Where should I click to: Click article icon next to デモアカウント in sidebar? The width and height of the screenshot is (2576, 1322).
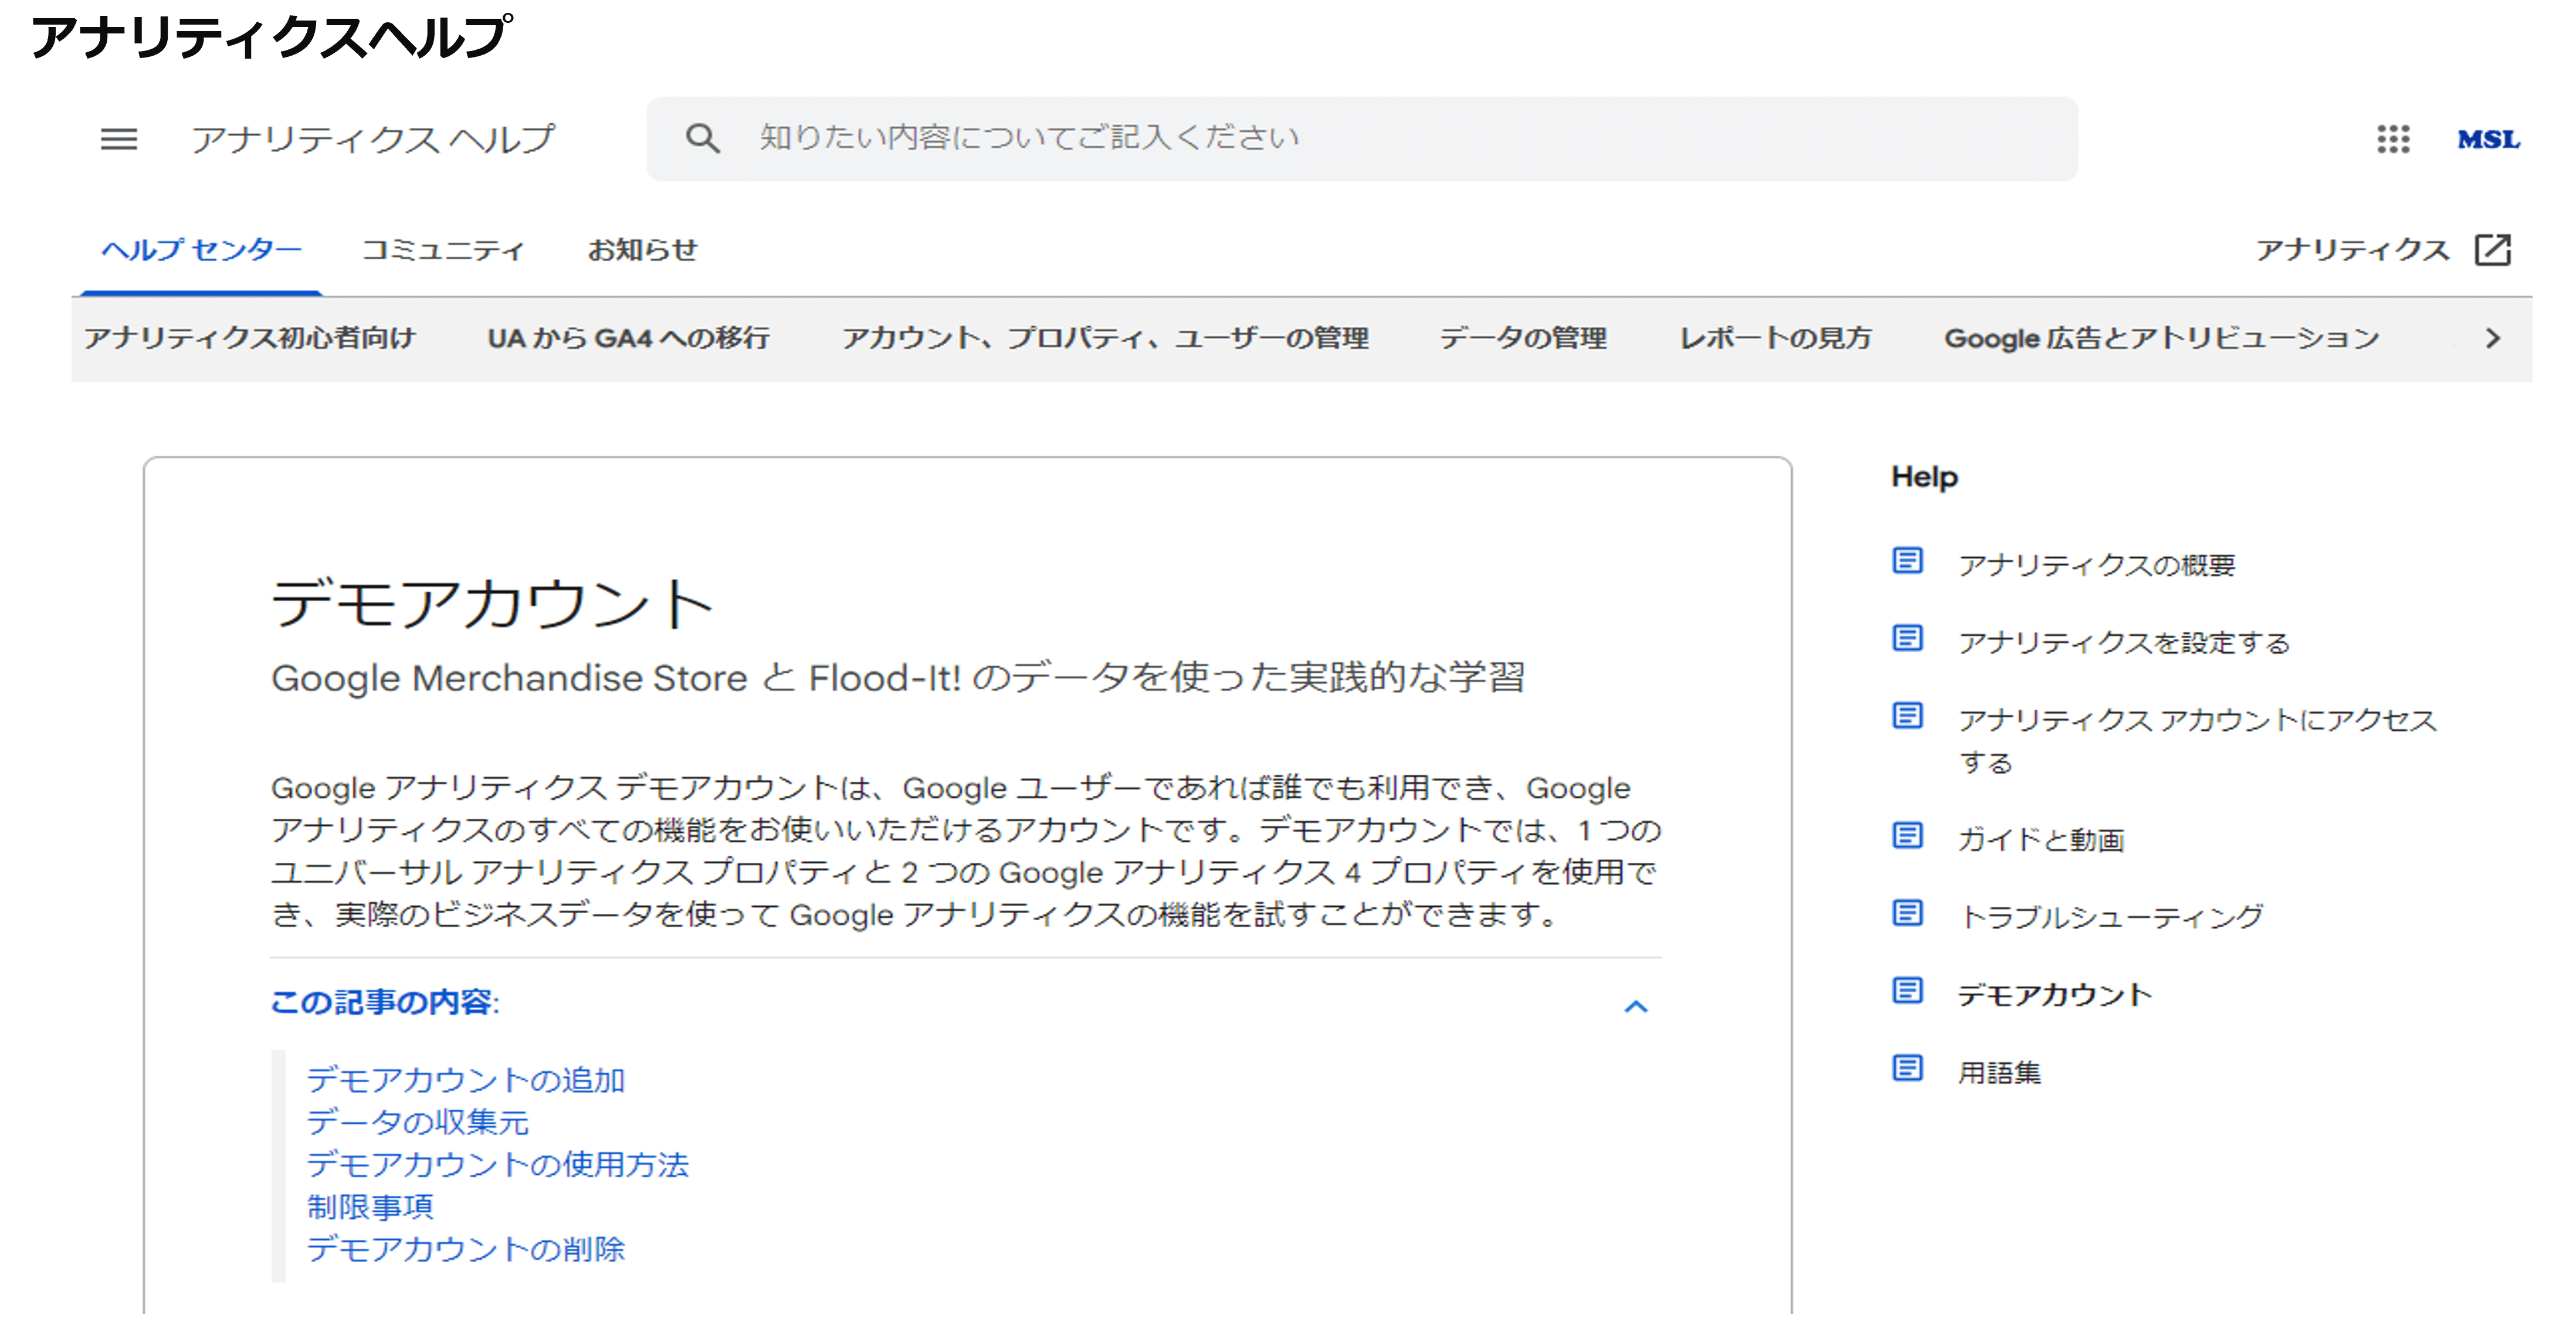(x=1907, y=991)
